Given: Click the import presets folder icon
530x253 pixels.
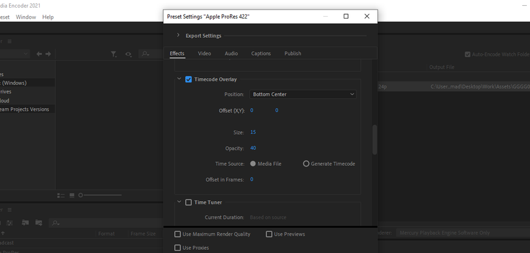Looking at the screenshot, I should [25, 223].
